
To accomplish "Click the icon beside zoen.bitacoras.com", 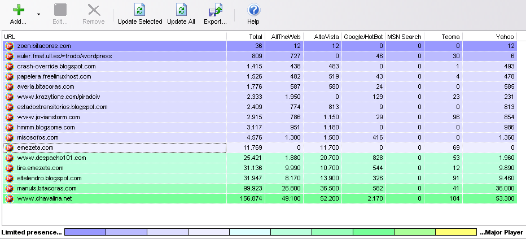I will 10,46.
